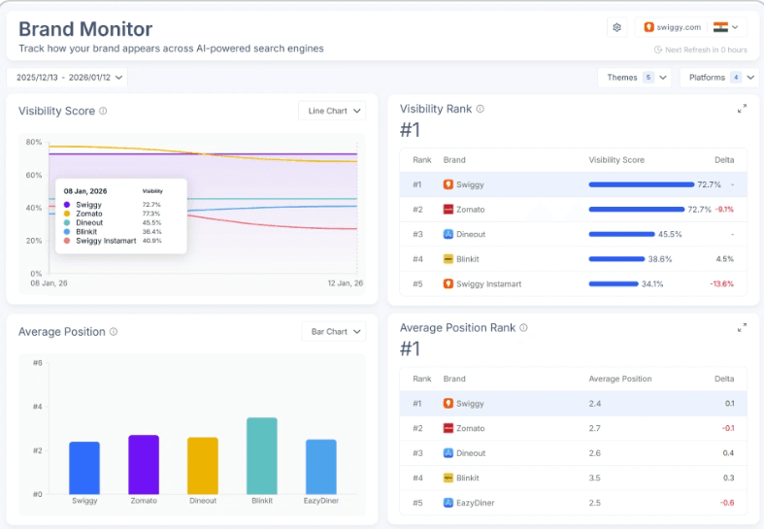Click the chevron beside the India flag
The height and width of the screenshot is (529, 764).
(735, 27)
